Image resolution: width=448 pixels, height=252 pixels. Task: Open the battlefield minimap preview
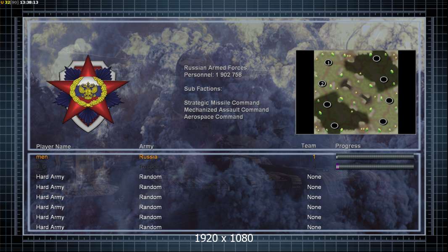(x=356, y=92)
